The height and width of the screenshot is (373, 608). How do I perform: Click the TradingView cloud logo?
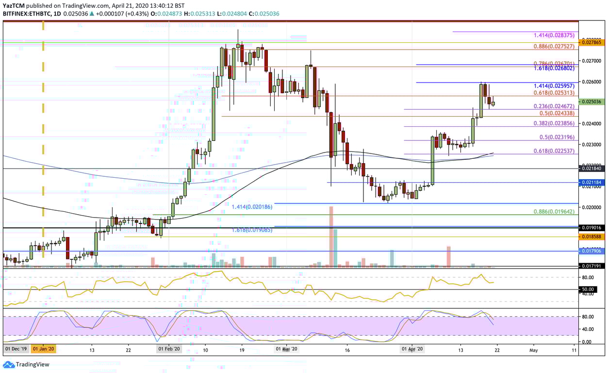coord(9,364)
